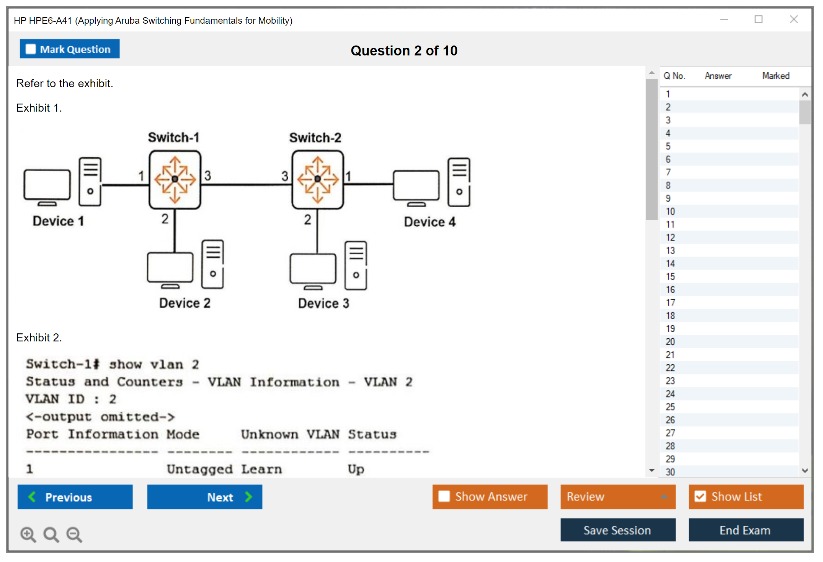
Task: Click the zoom in magnifier icon
Action: pos(28,534)
